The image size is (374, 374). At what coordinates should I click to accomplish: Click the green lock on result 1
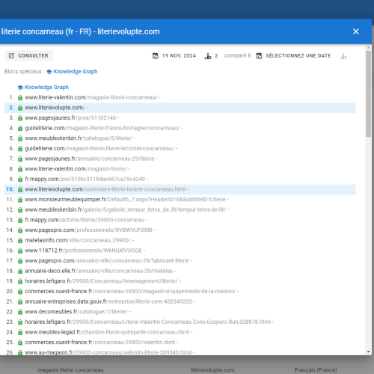[x=20, y=97]
